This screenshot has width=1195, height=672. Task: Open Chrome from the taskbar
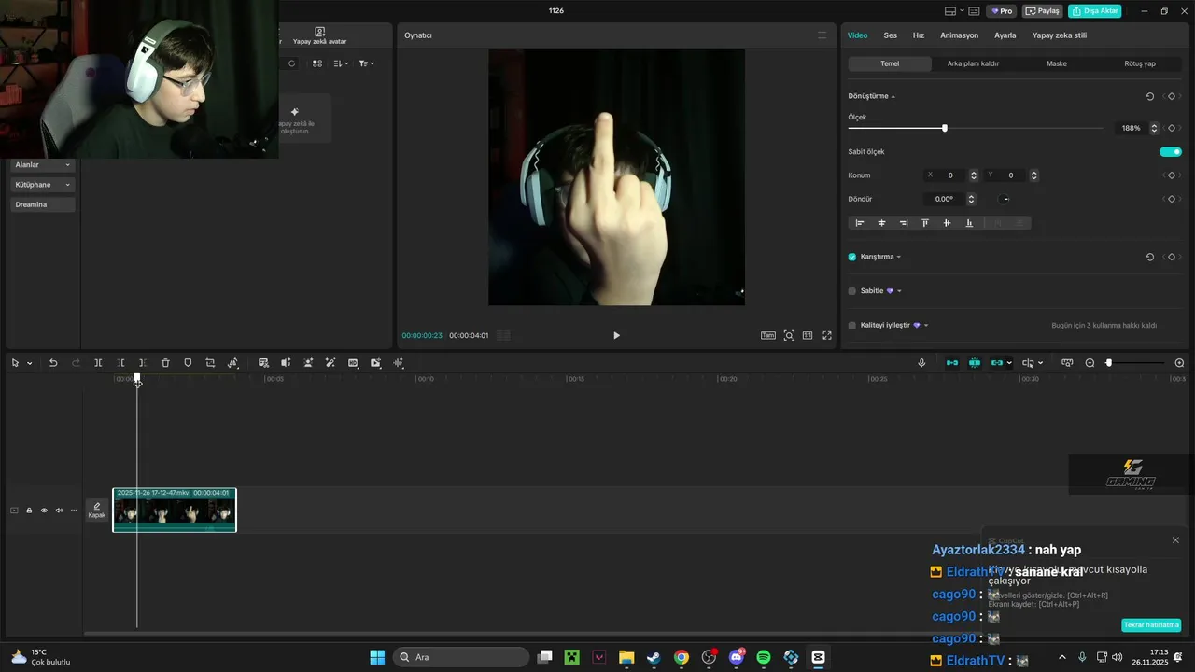click(x=682, y=657)
